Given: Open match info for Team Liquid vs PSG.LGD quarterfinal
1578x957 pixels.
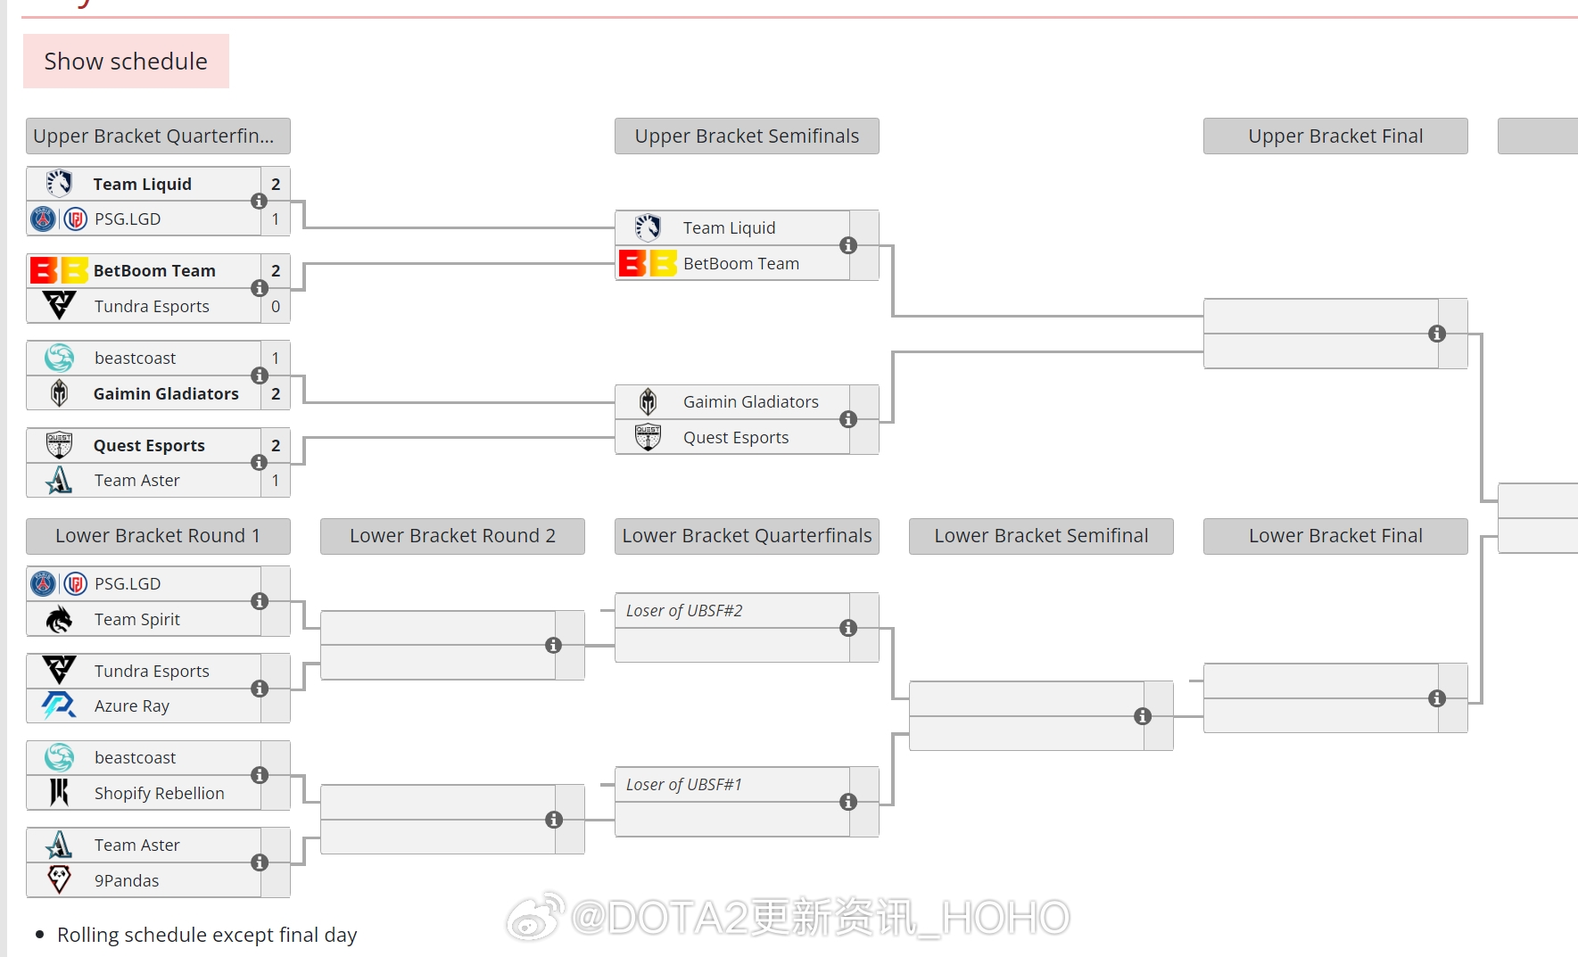Looking at the screenshot, I should 260,202.
